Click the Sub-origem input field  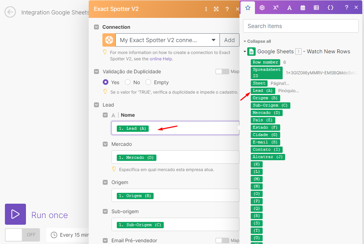tap(175, 224)
